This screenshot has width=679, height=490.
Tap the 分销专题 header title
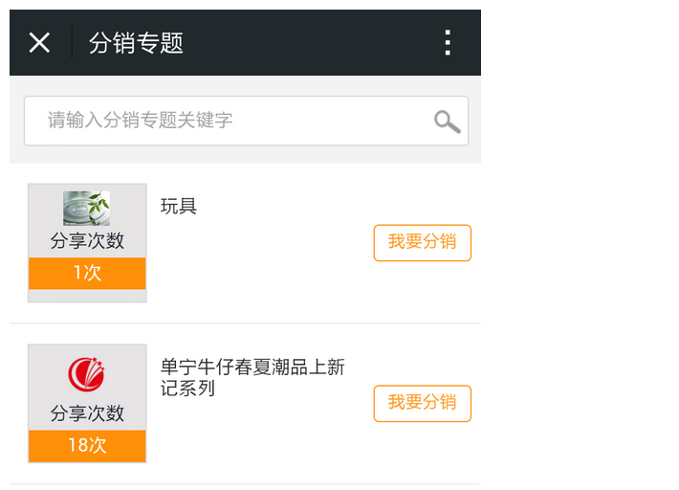coord(136,43)
